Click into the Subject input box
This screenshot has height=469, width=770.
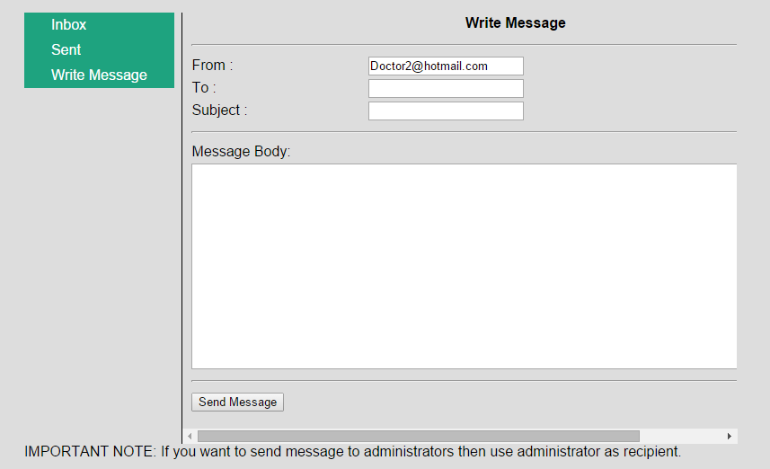tap(446, 111)
